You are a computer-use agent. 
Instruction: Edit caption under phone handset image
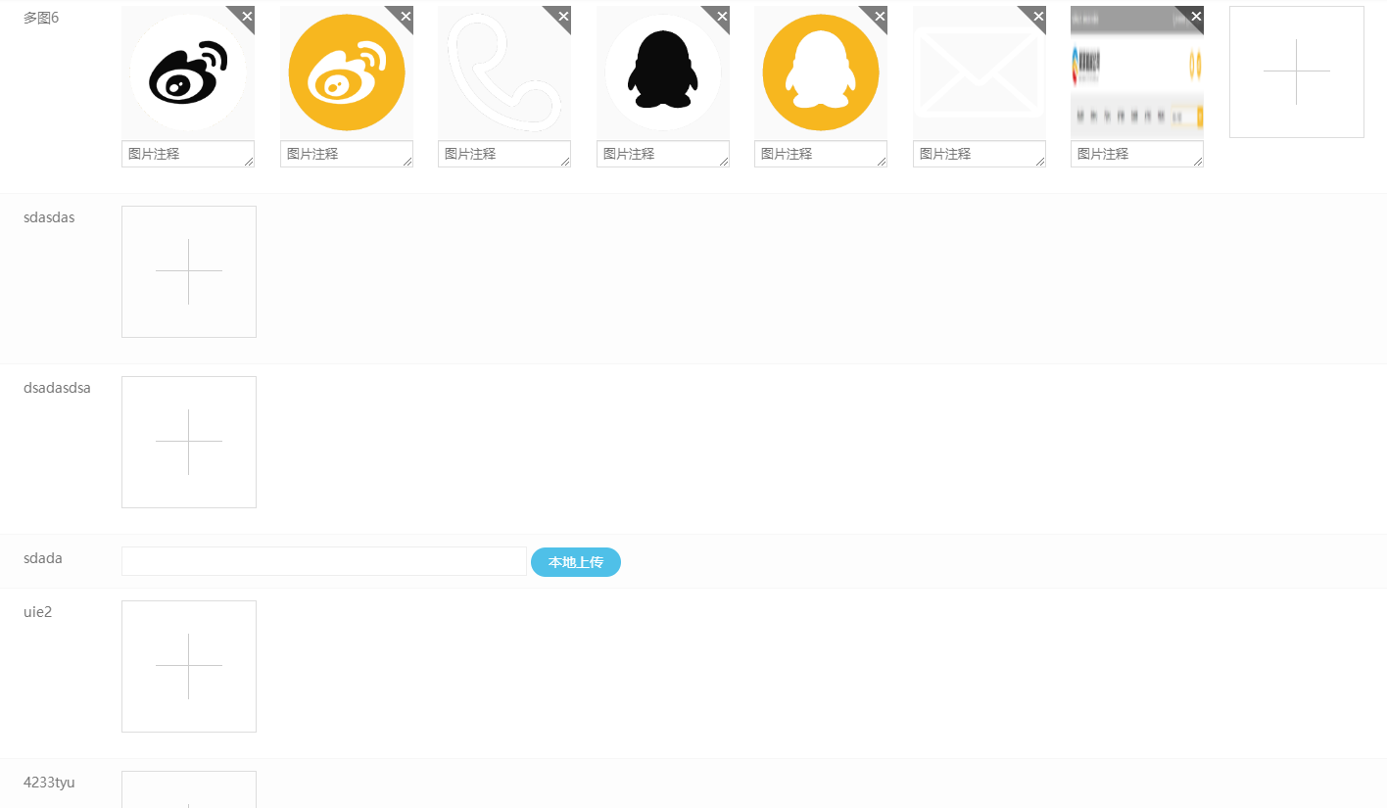504,154
